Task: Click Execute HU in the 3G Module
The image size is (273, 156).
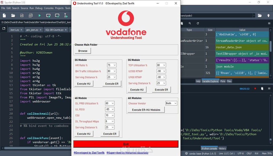Action: [x=137, y=90]
